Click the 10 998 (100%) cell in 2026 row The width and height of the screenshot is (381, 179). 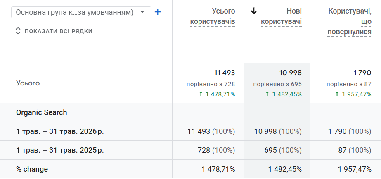point(278,131)
